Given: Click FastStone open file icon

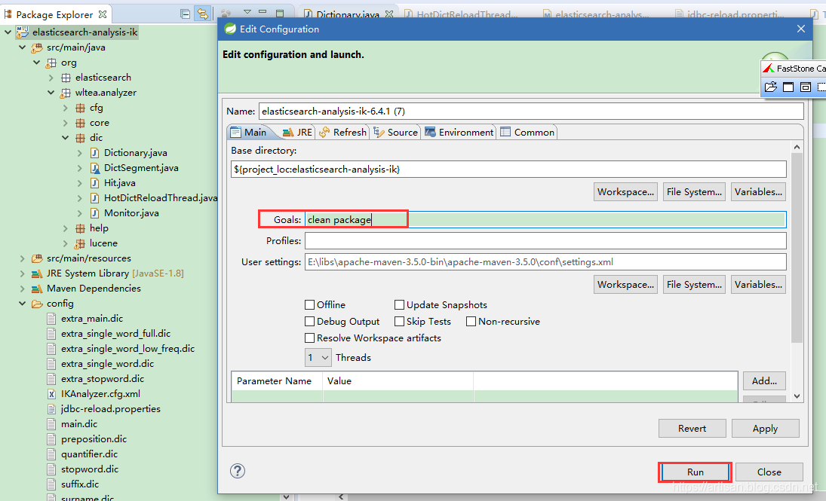Looking at the screenshot, I should [x=770, y=87].
